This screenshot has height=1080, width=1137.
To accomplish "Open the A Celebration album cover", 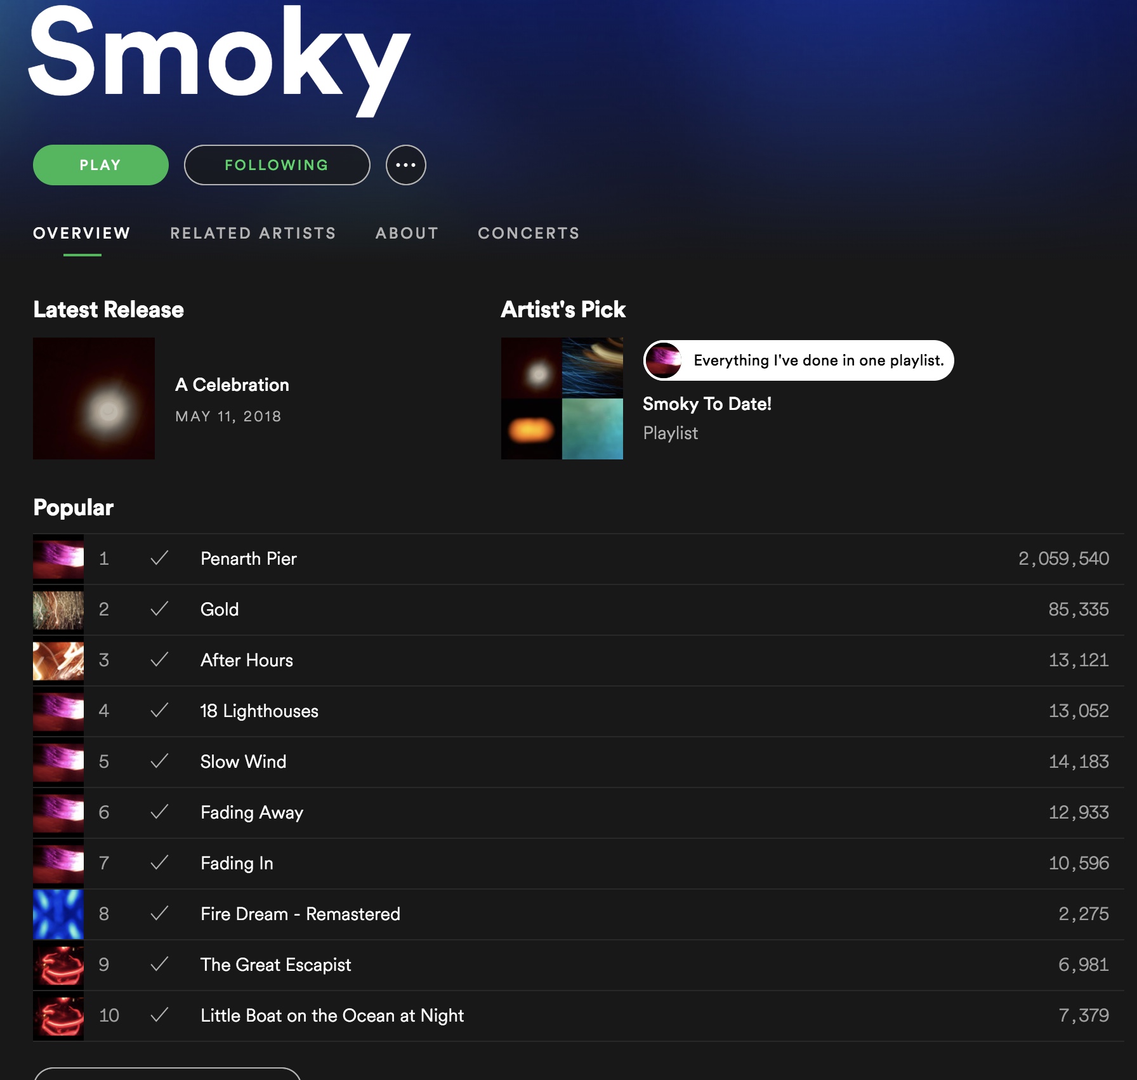I will click(x=94, y=398).
